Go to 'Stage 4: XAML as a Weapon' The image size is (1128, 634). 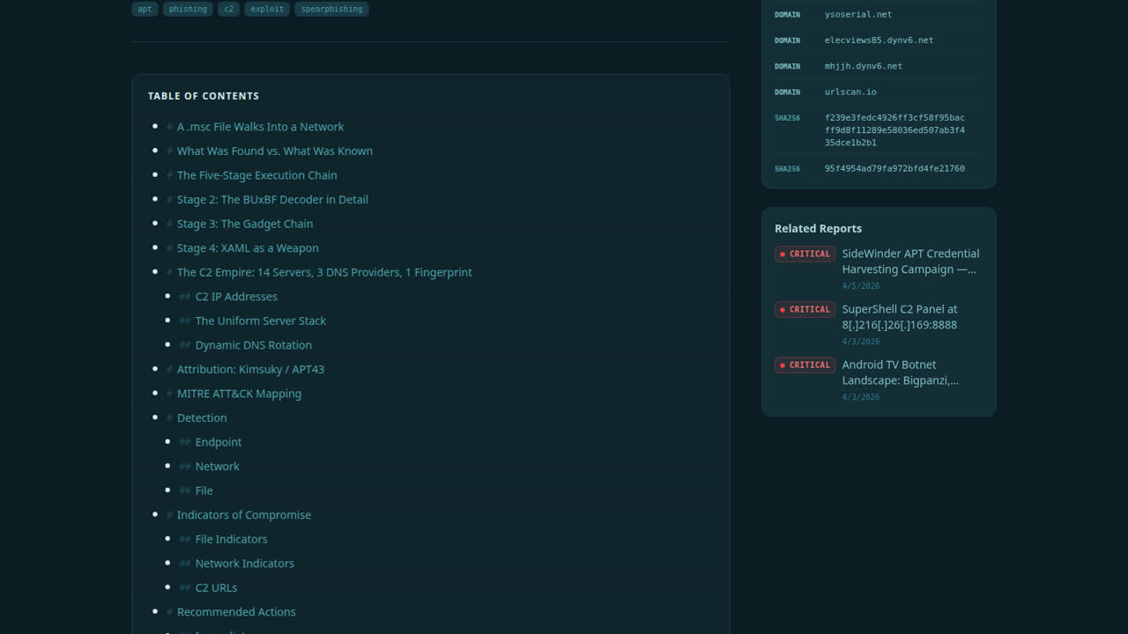(248, 248)
